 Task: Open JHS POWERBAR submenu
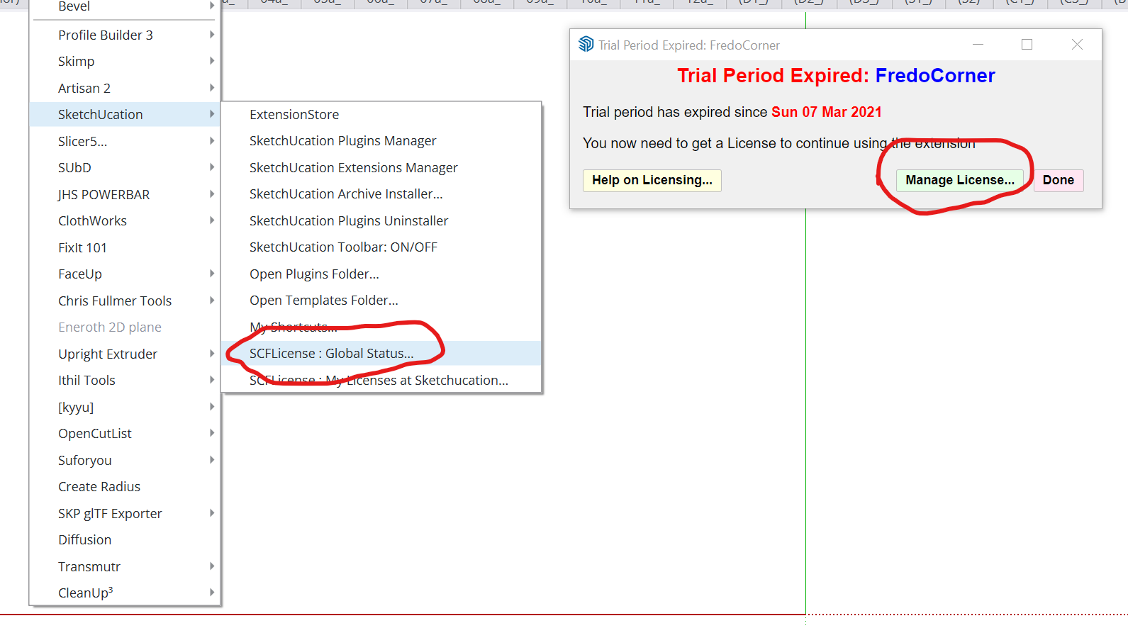(125, 194)
